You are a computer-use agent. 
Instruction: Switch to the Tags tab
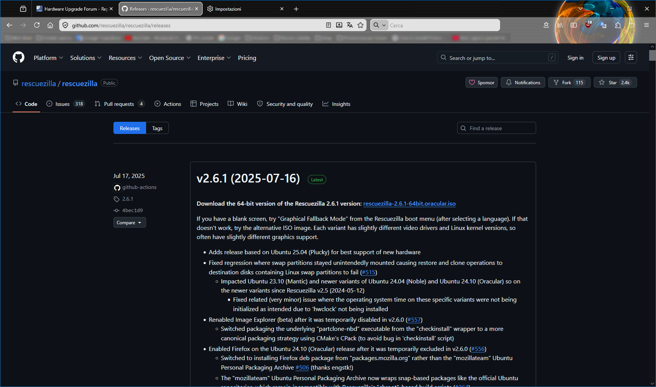(x=157, y=128)
